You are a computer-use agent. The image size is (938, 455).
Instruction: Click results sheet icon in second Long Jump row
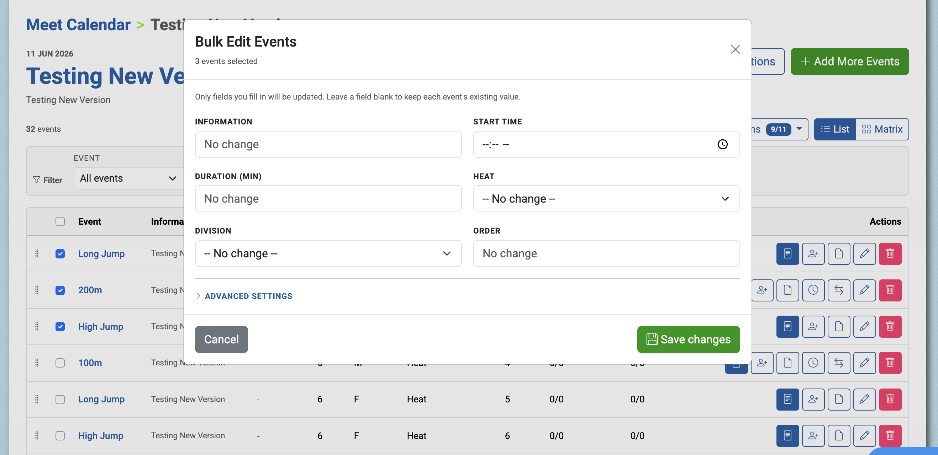pos(787,399)
